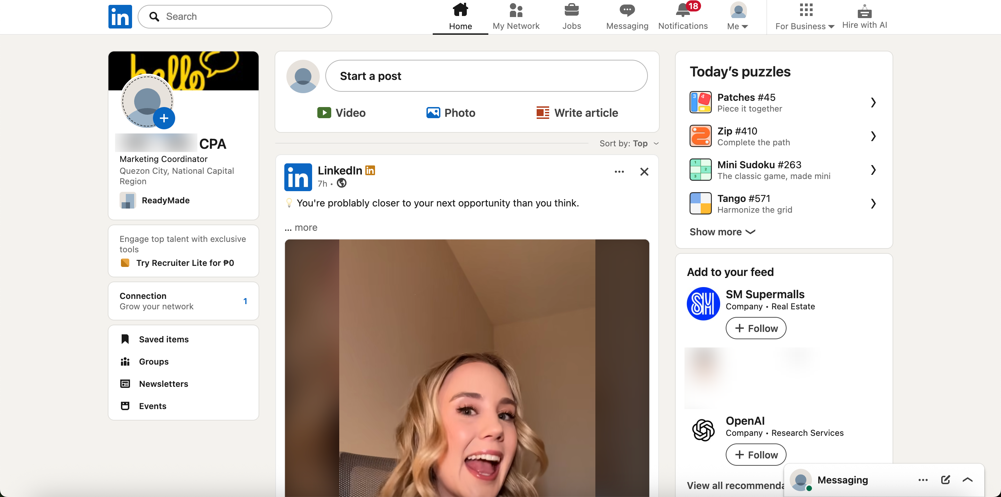
Task: Expand Show more puzzles
Action: point(722,231)
